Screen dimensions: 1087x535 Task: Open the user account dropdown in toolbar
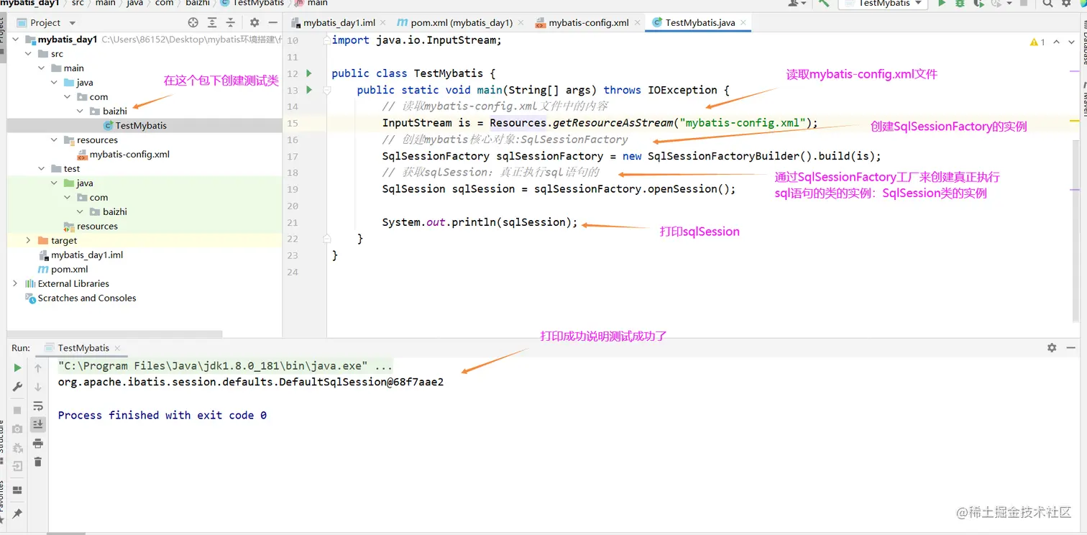pos(797,4)
